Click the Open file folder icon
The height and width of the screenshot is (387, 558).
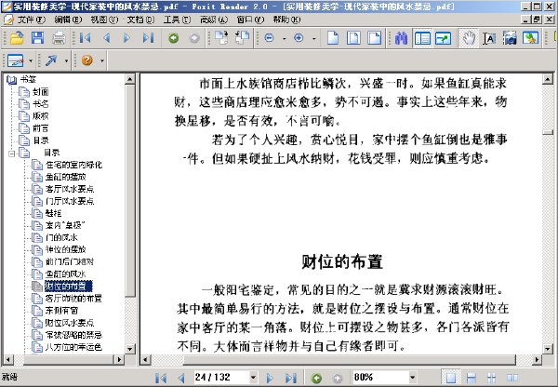(17, 38)
